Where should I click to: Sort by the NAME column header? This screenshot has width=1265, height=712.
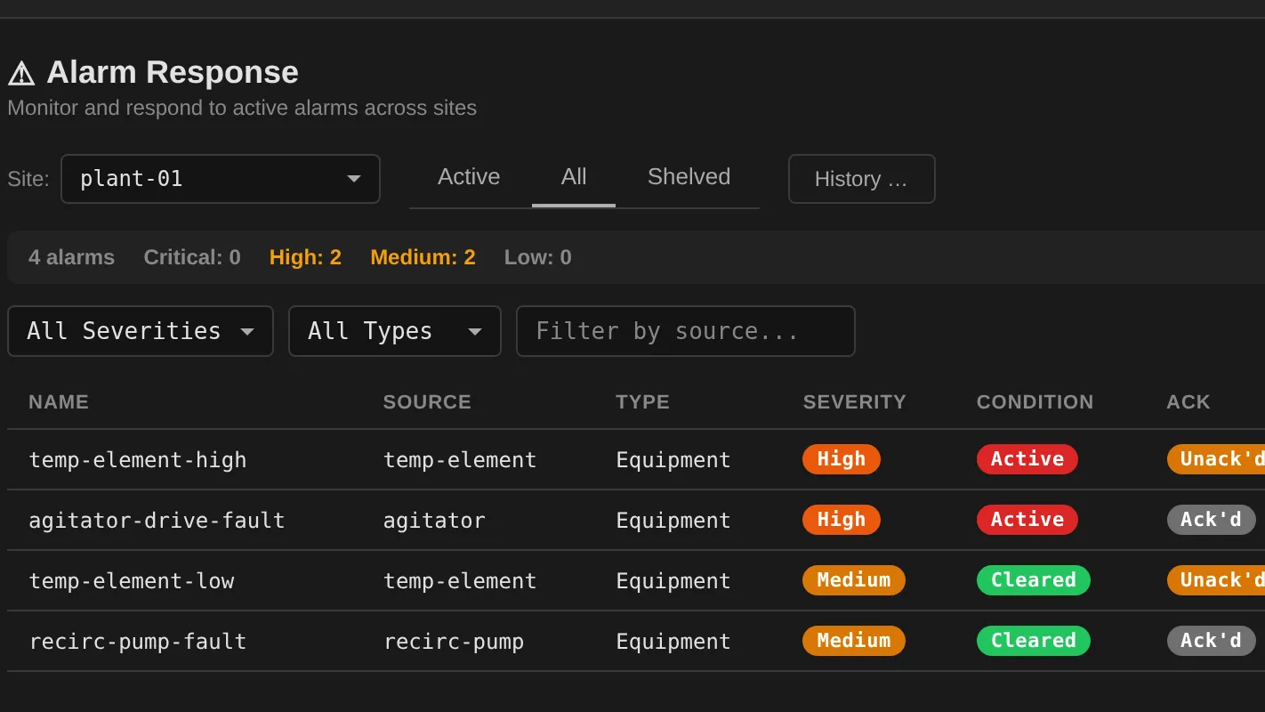(59, 402)
